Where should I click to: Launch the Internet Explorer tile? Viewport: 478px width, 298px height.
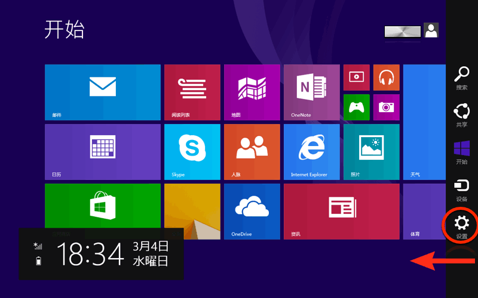point(311,151)
